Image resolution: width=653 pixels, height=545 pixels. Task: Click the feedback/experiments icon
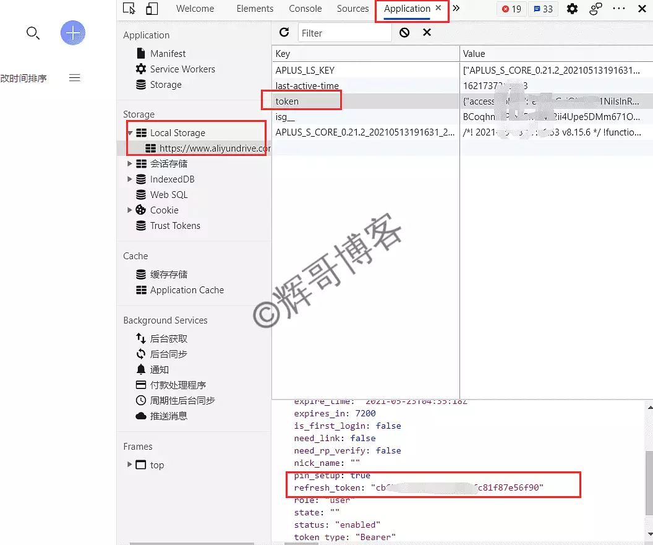coord(595,9)
